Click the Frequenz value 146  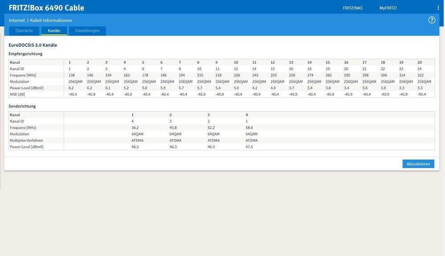(90, 75)
